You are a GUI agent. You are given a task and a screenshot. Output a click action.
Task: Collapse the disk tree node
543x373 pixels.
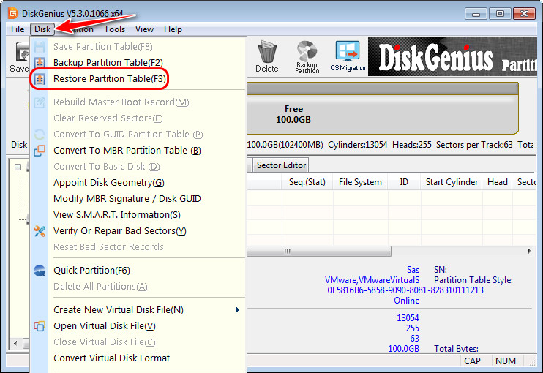tap(18, 167)
